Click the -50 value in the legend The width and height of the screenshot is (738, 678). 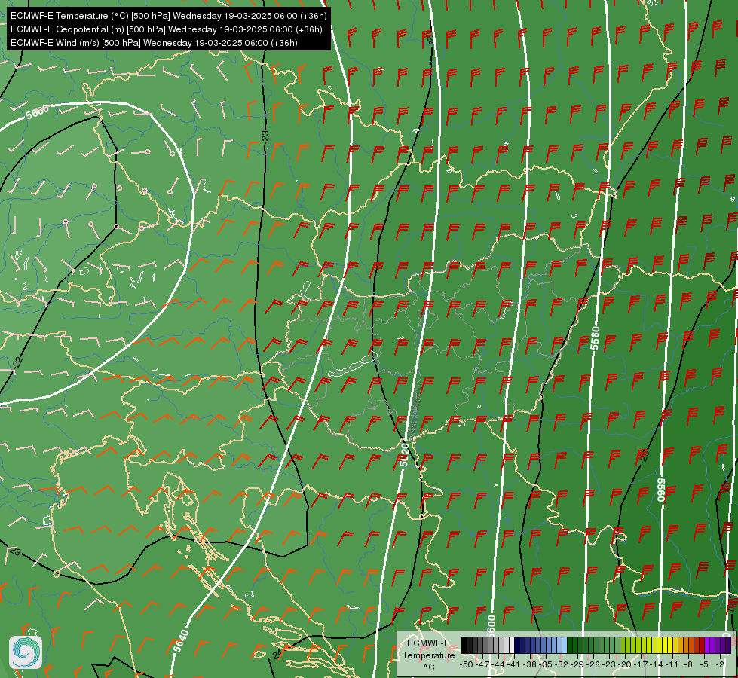tap(467, 664)
